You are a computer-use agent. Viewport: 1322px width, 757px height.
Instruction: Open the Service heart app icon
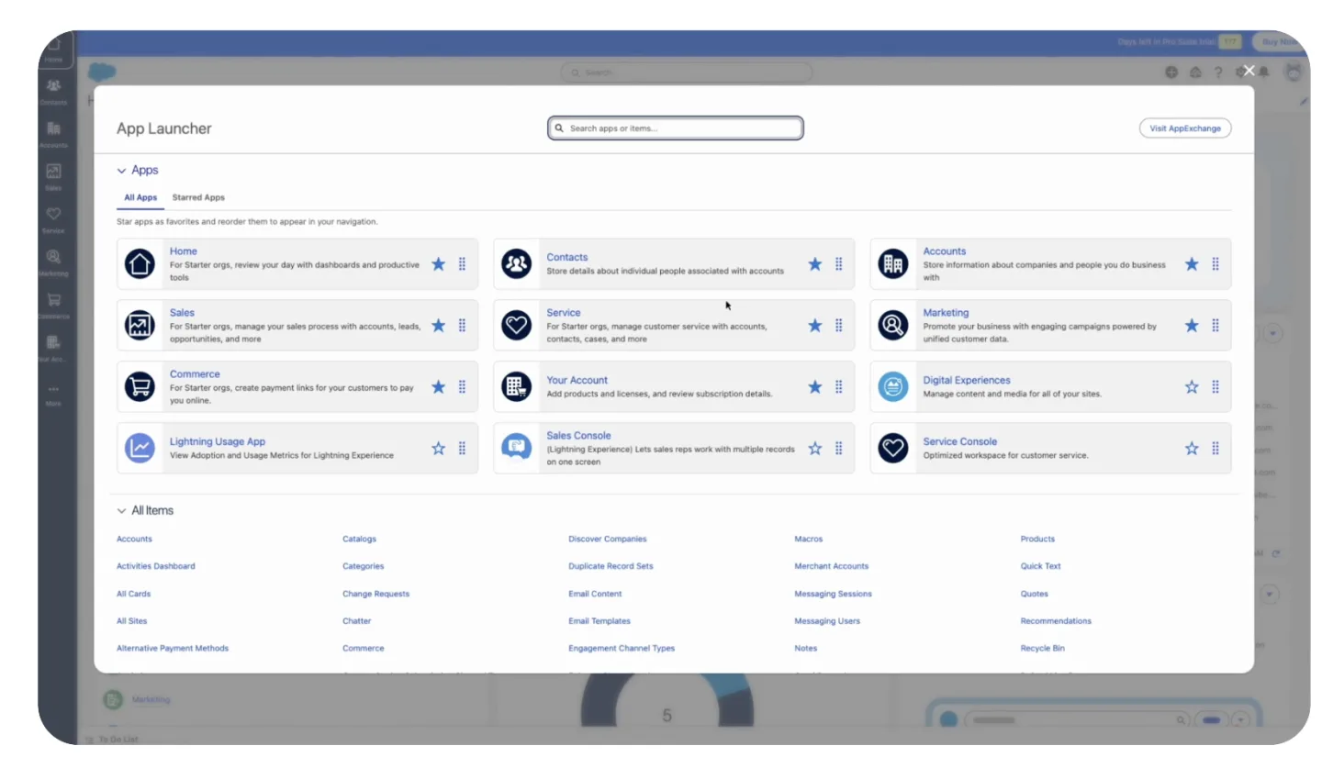point(517,325)
